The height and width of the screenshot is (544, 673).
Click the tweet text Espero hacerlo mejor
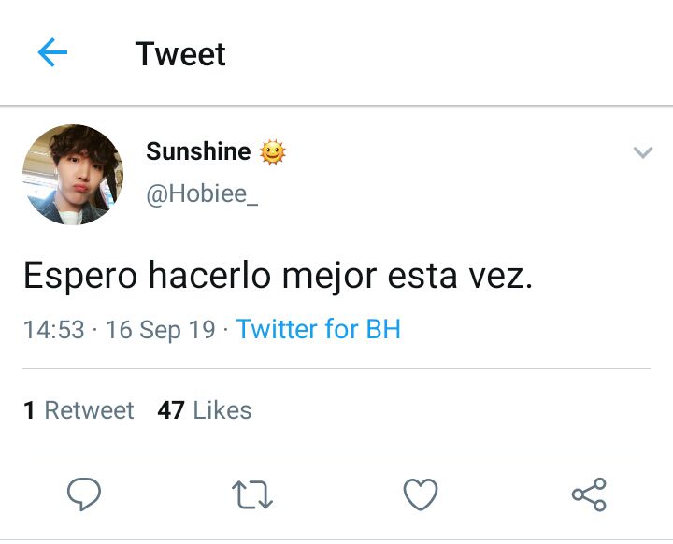coord(200,276)
